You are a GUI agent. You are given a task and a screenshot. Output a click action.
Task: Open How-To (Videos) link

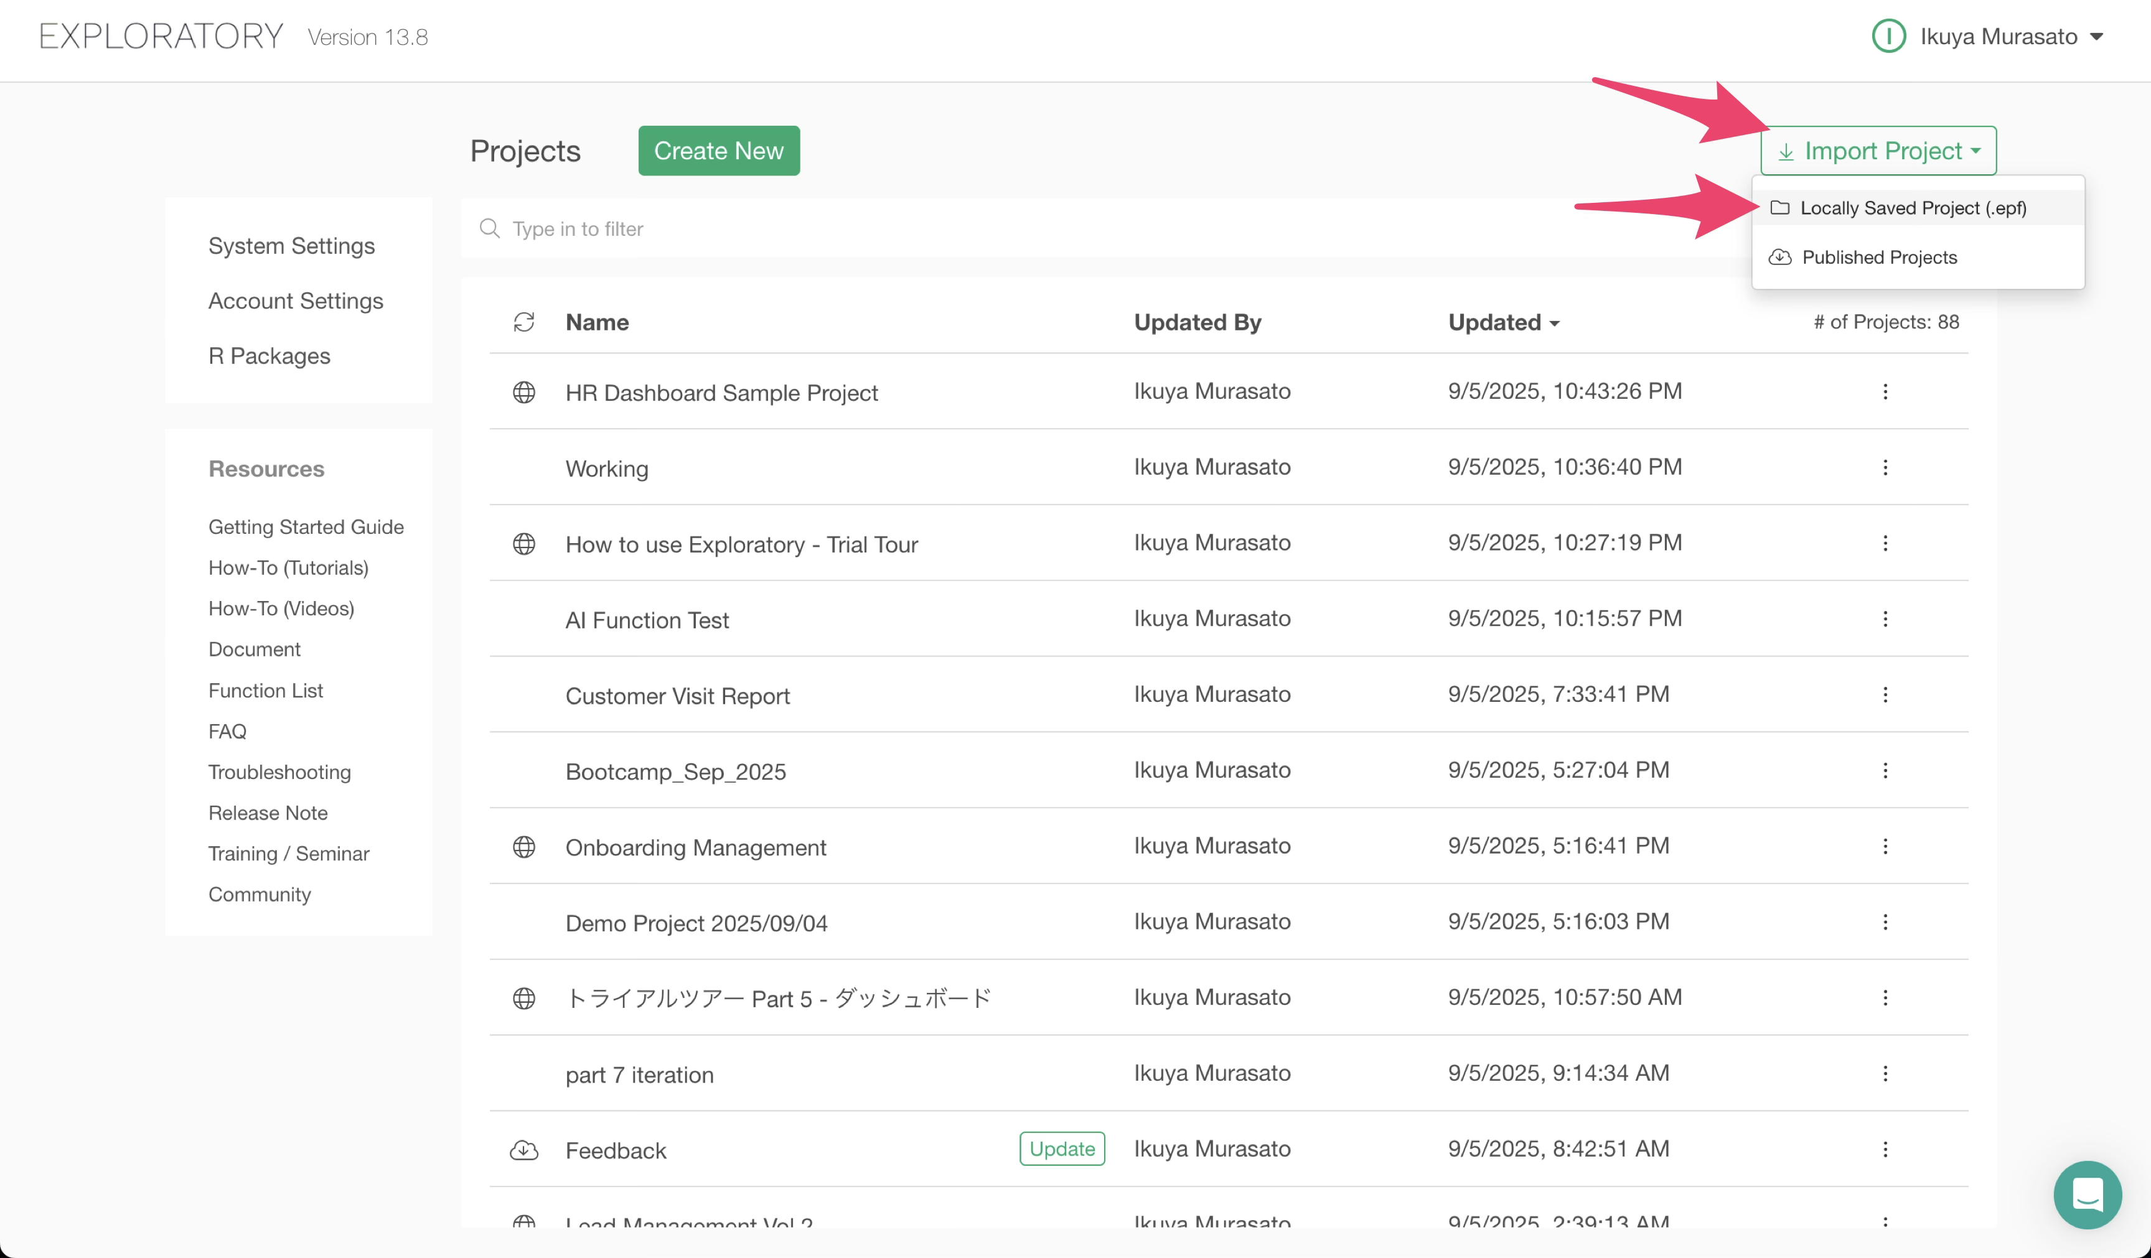click(x=281, y=608)
